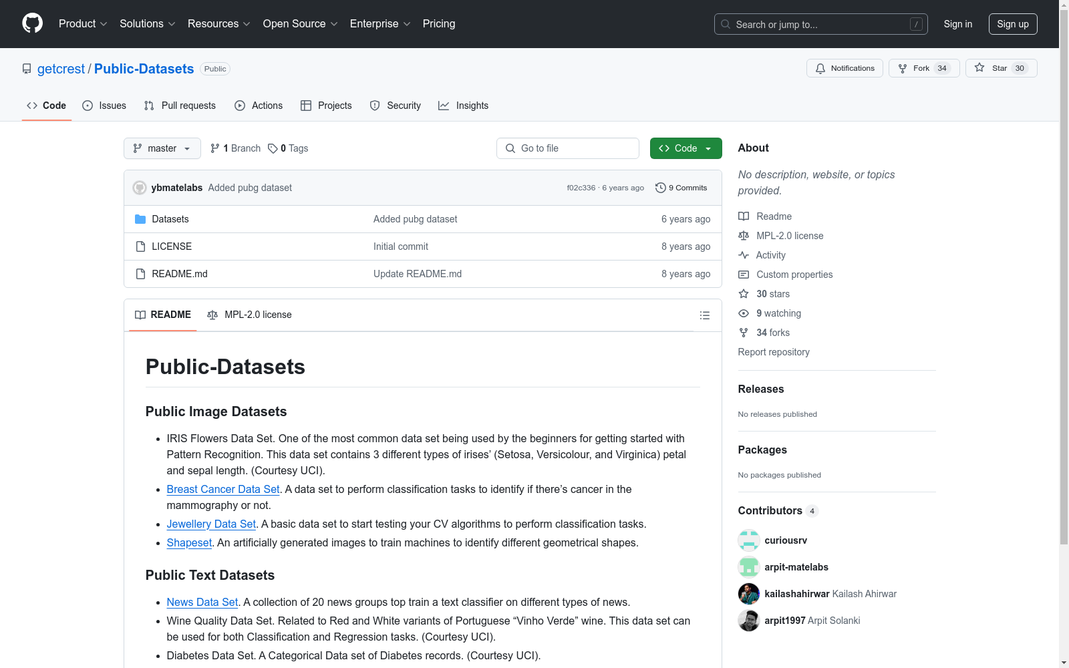Click the commits history clock icon
1069x668 pixels.
tap(661, 188)
